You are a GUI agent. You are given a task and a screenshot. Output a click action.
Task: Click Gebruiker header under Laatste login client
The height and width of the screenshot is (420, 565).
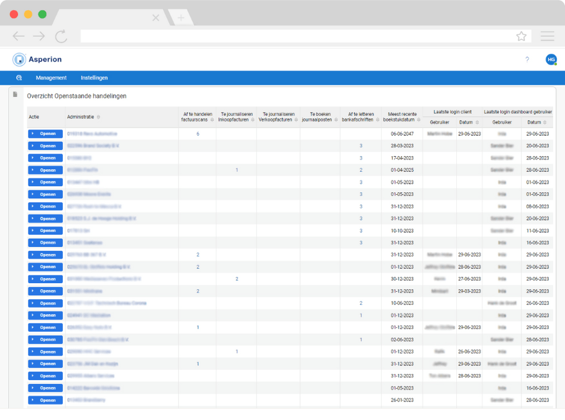tap(439, 123)
